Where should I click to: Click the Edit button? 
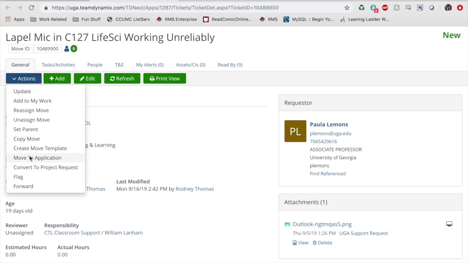click(x=87, y=79)
